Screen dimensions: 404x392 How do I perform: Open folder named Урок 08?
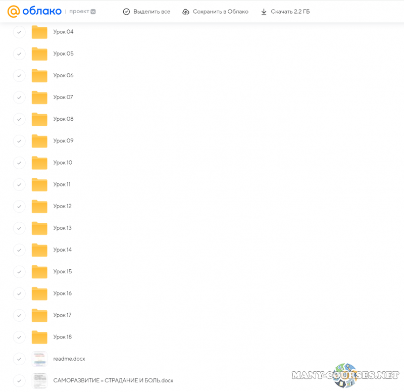(63, 119)
